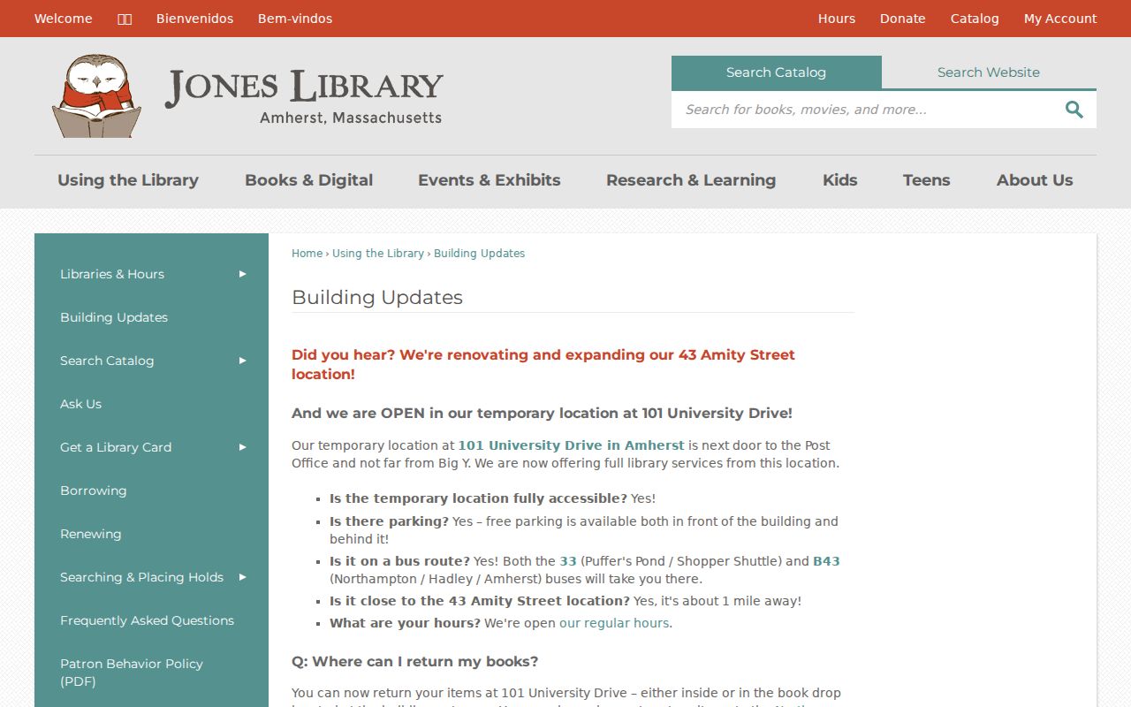This screenshot has height=707, width=1131.
Task: Click the Jones Library owl logo
Action: coord(96,95)
